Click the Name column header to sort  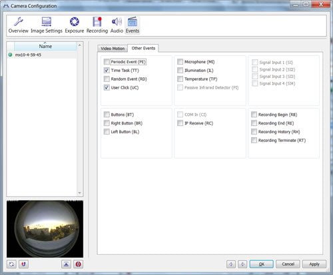[45, 46]
